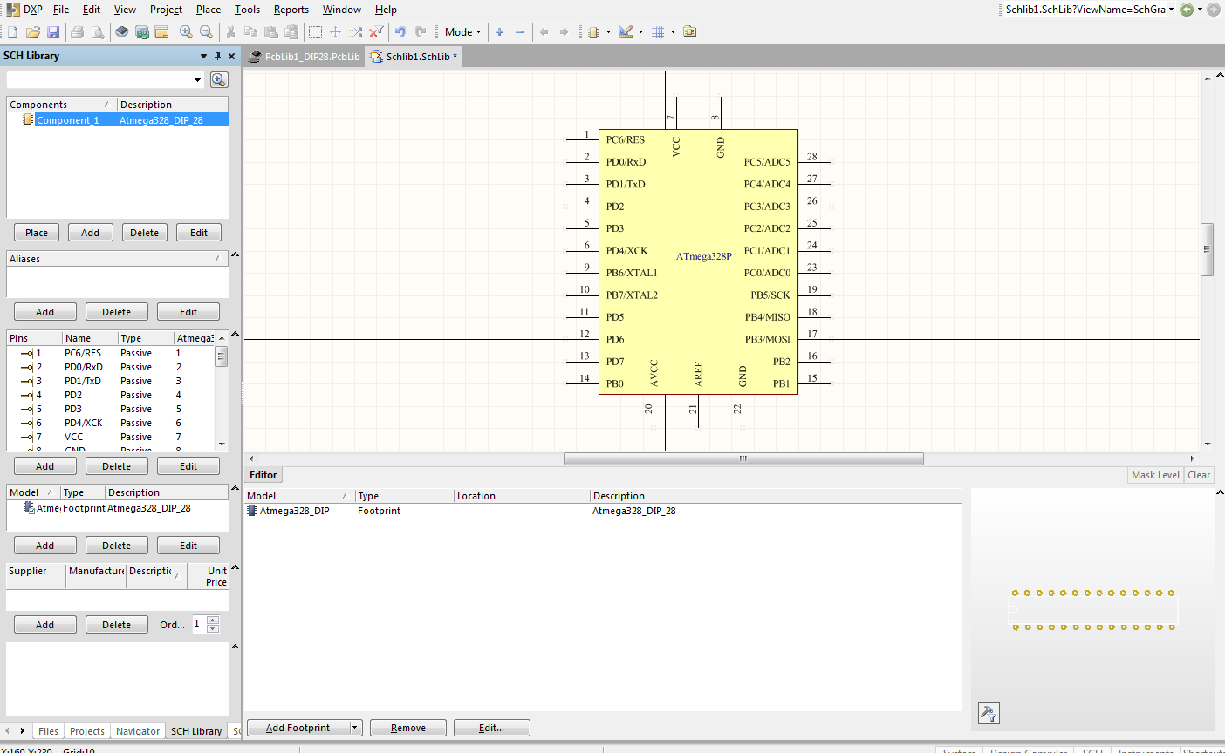Click the Move selection cross icon

[x=335, y=32]
